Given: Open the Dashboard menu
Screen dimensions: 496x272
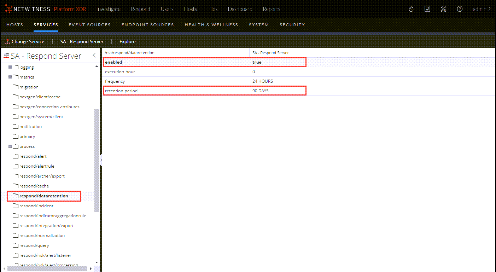Looking at the screenshot, I should pyautogui.click(x=240, y=9).
